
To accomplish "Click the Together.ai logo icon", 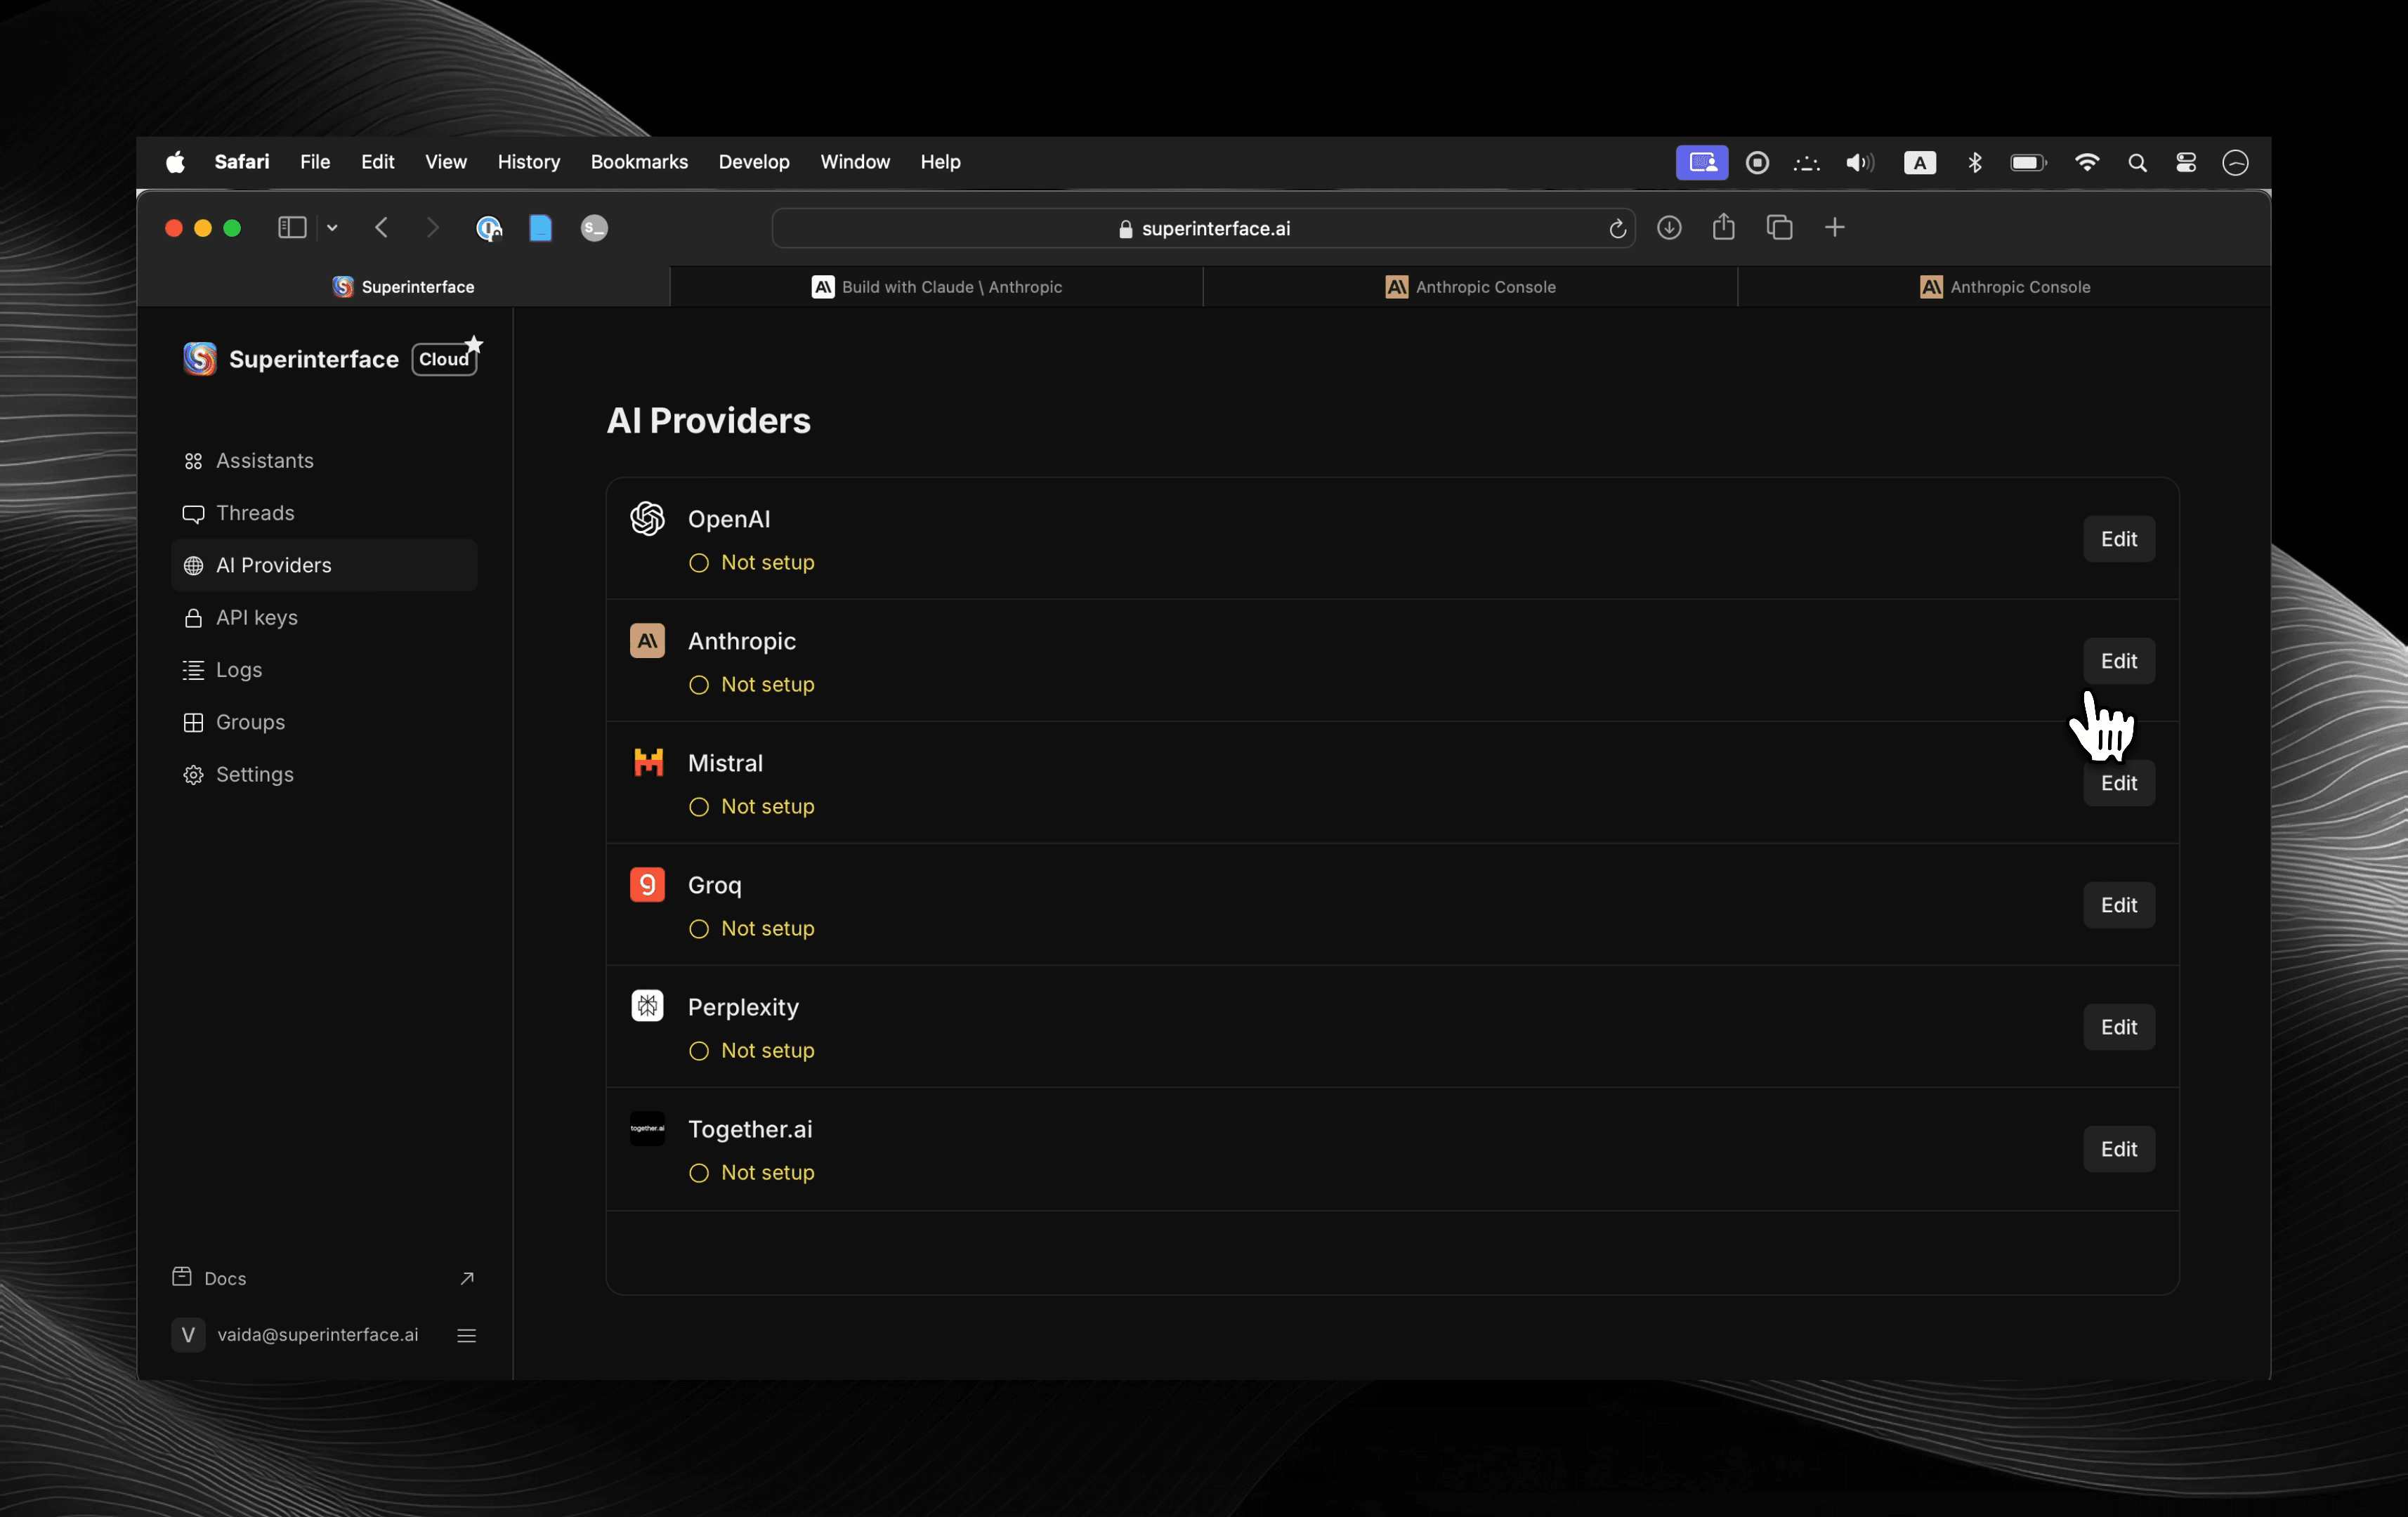I will 647,1128.
